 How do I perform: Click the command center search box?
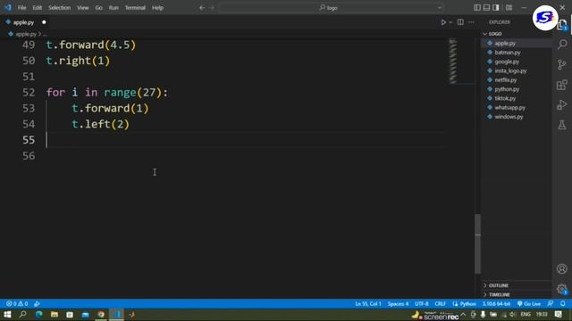(x=332, y=8)
